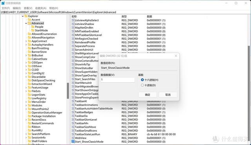Click the StartMode folder icon
This screenshot has width=251, height=145.
point(33,30)
